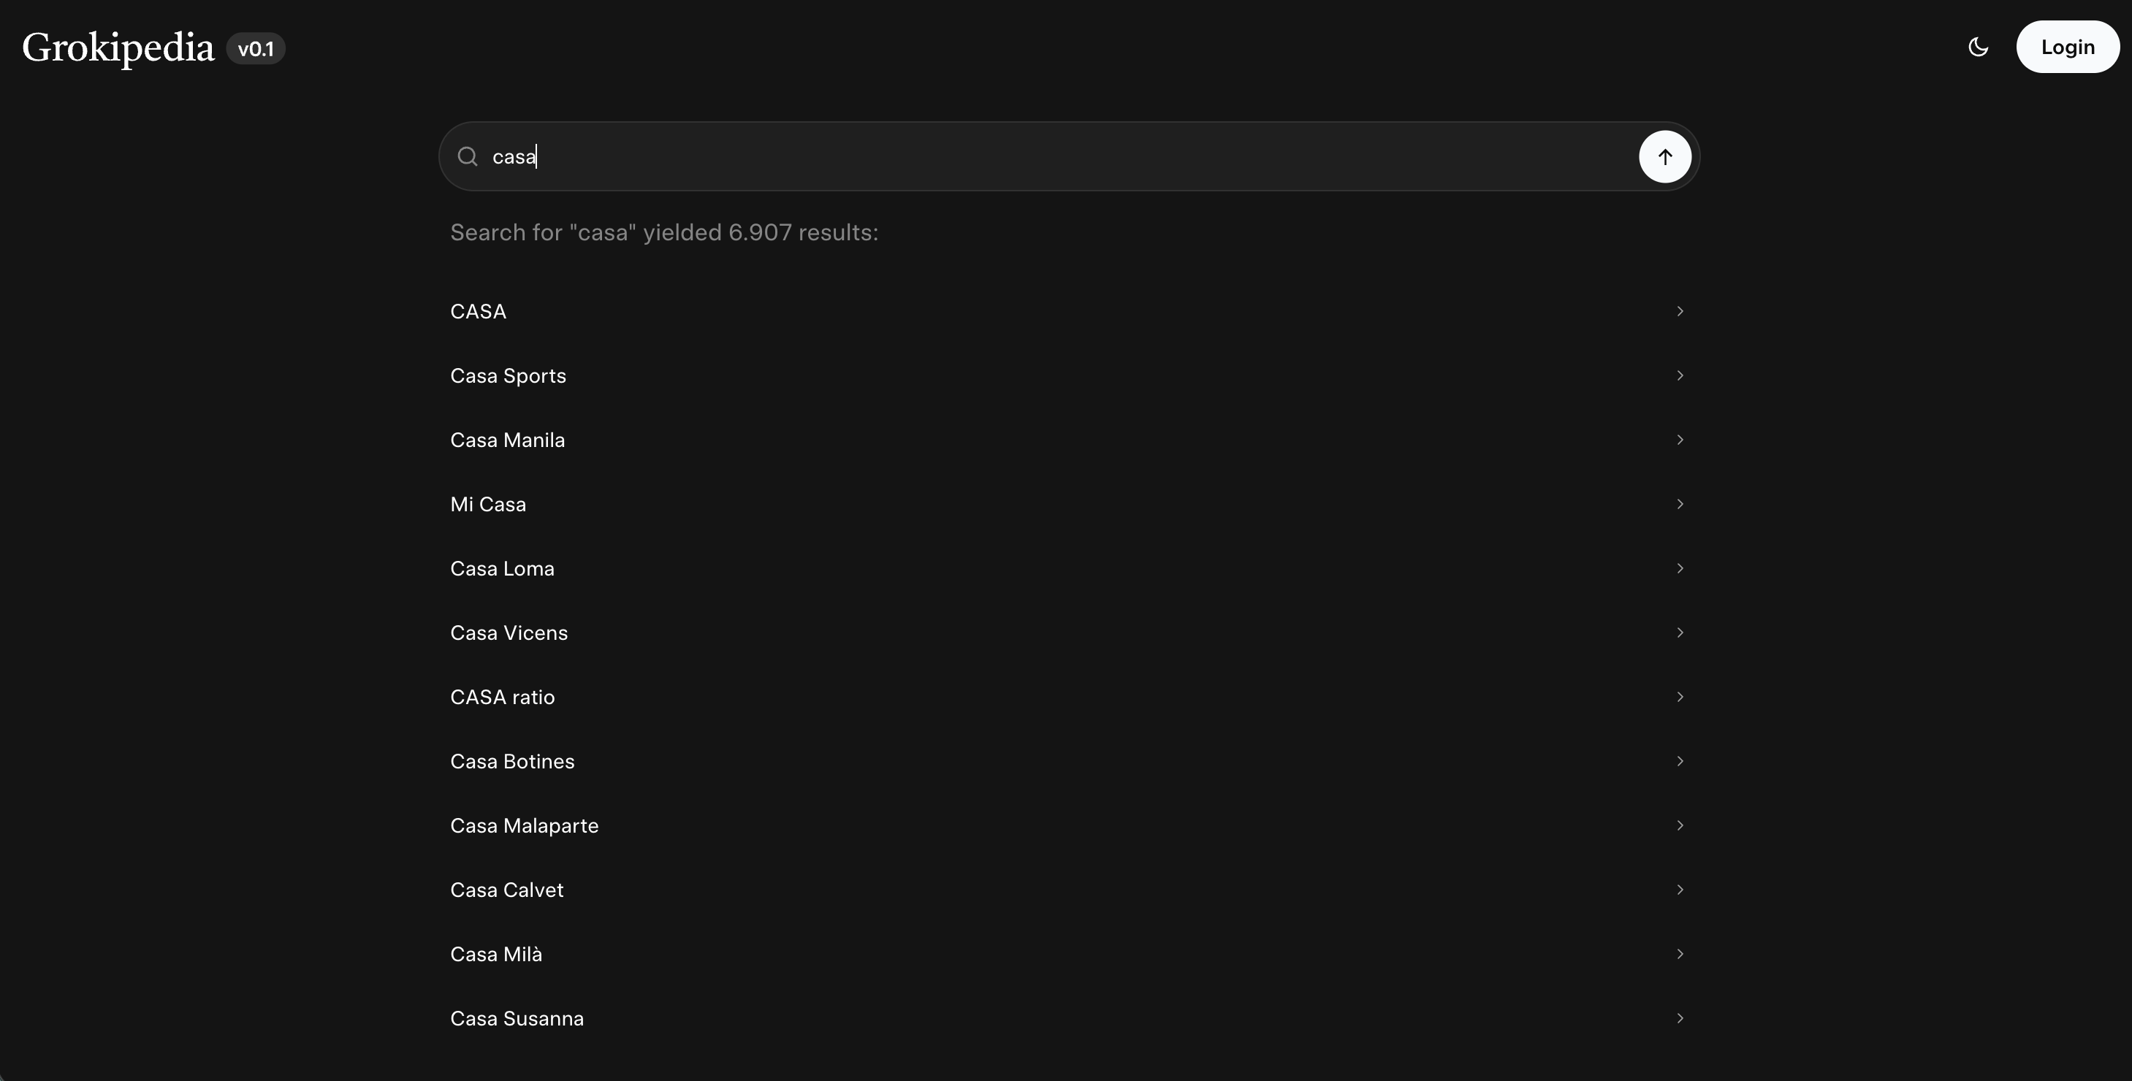
Task: Click the chevron next to Casa Susanna
Action: 1679,1018
